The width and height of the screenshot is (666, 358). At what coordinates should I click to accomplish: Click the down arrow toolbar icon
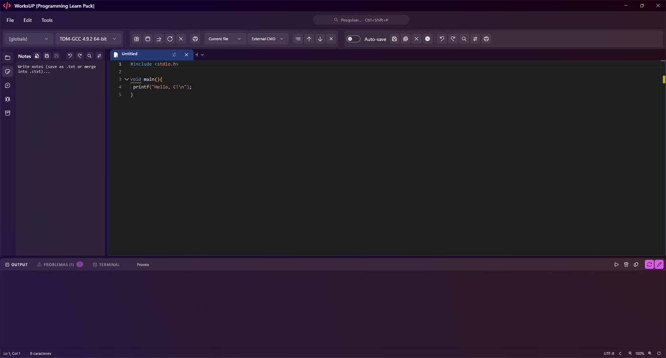(x=320, y=39)
